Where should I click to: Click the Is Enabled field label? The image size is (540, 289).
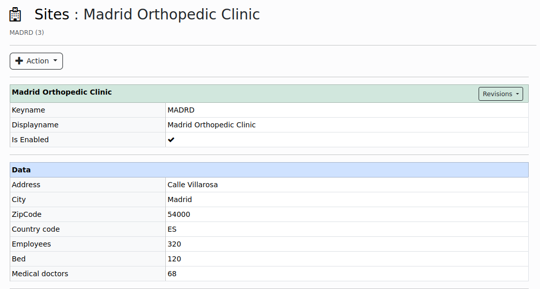point(30,140)
